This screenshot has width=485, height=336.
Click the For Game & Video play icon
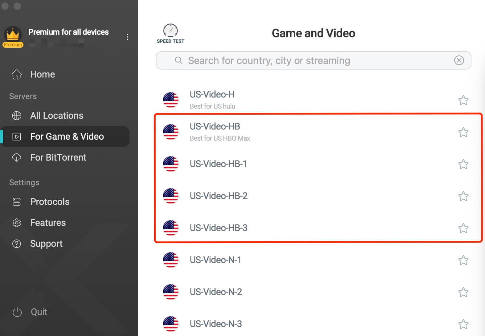pyautogui.click(x=17, y=137)
